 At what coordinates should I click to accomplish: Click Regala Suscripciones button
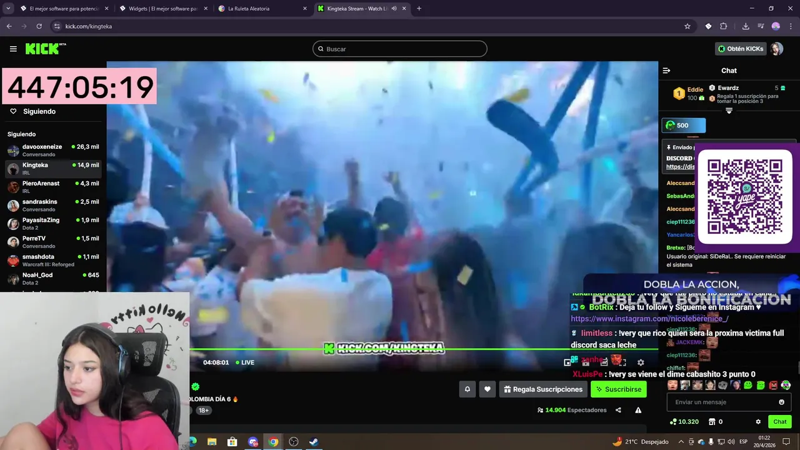pos(543,389)
